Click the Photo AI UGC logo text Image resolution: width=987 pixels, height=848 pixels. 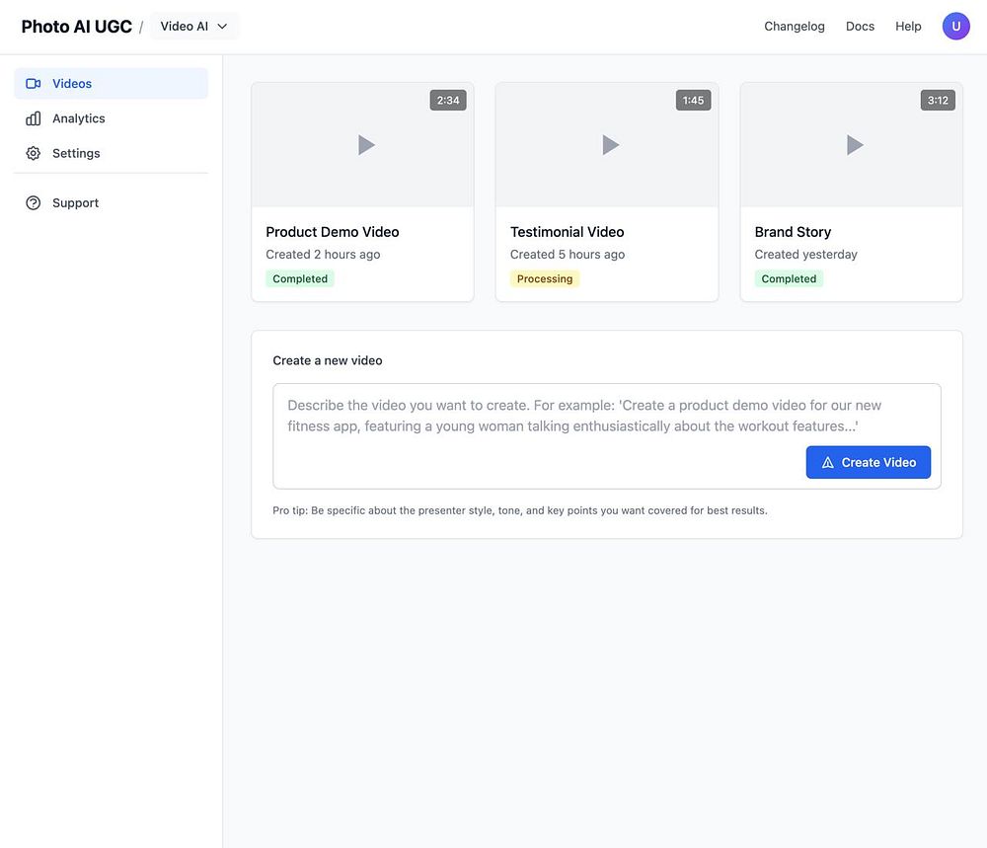click(x=77, y=27)
